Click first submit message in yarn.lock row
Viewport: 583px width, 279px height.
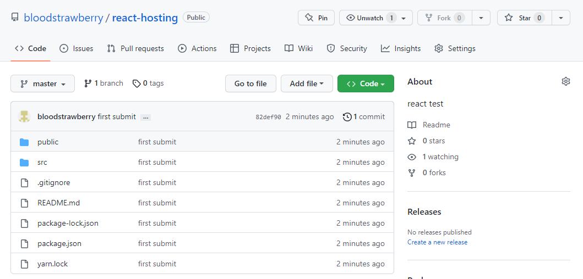tap(157, 265)
